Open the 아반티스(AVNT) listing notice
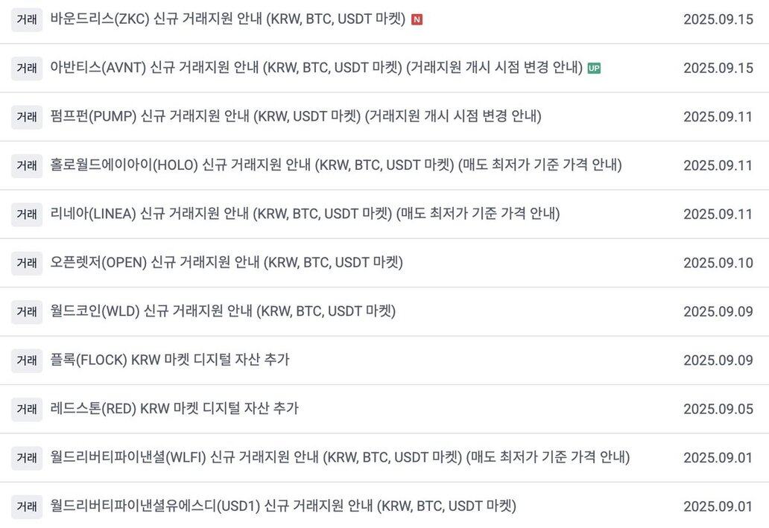 pos(317,68)
